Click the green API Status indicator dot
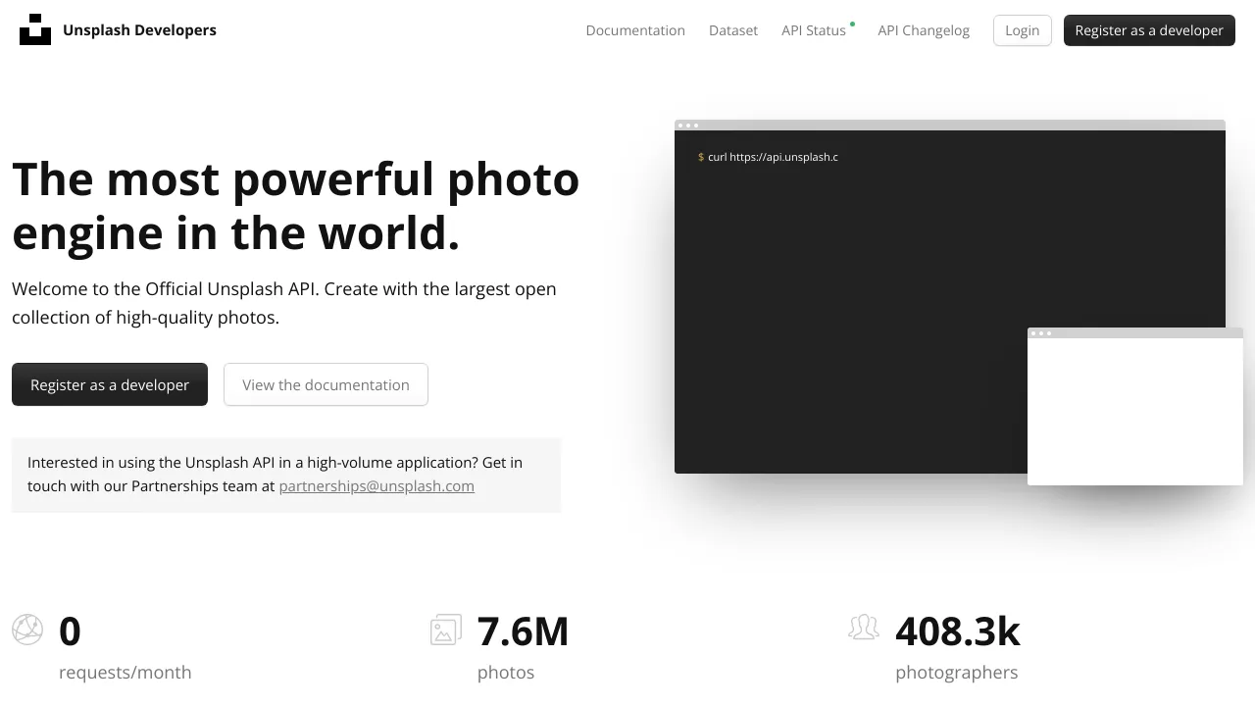This screenshot has width=1255, height=706. click(x=852, y=23)
